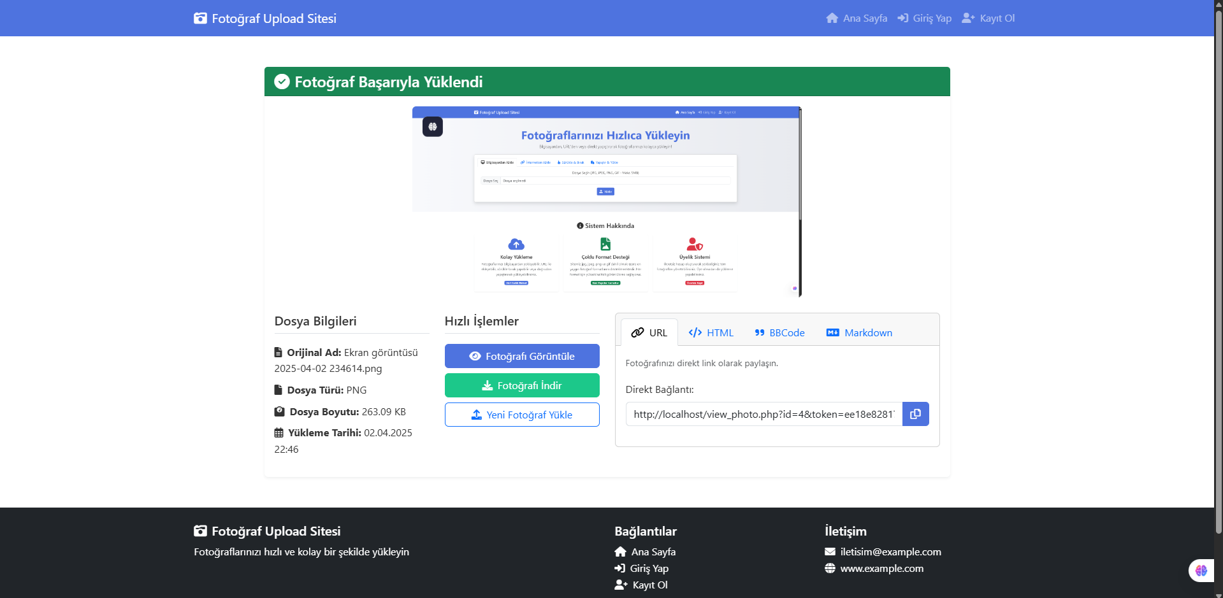Screen dimensions: 1223x598
Task: Open the BBCode tab
Action: point(779,332)
